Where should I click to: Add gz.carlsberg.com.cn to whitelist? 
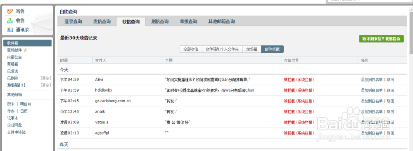[371, 101]
